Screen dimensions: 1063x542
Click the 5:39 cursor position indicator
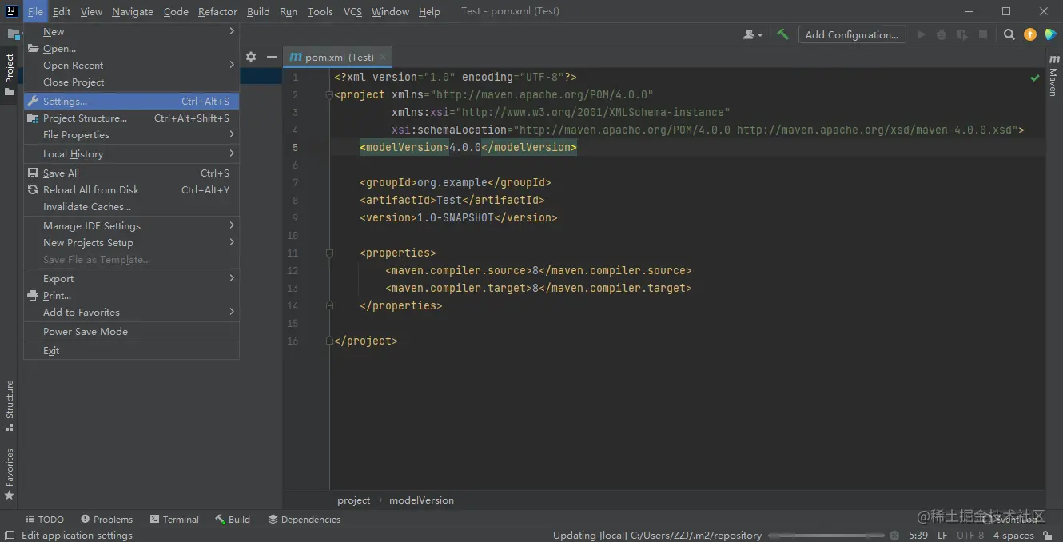click(x=918, y=536)
